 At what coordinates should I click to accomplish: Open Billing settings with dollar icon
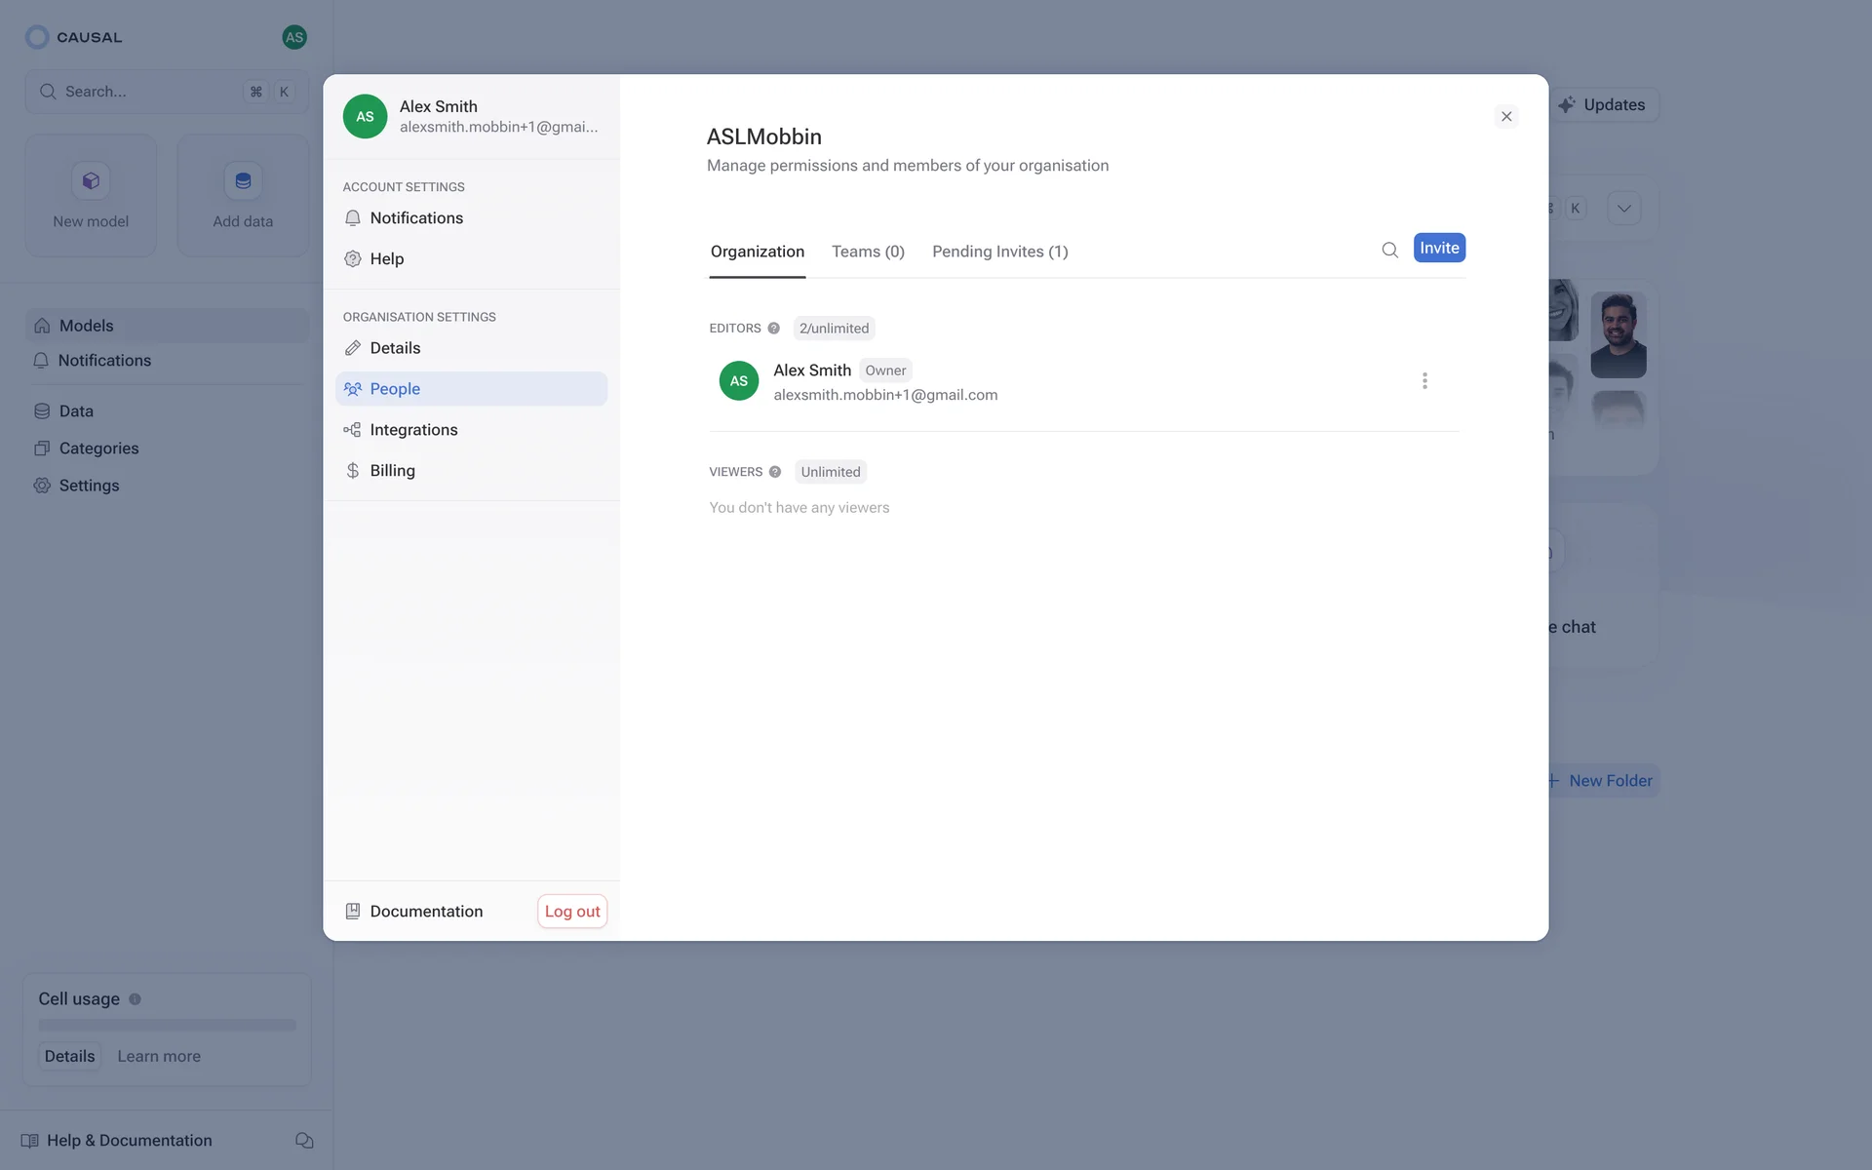point(392,471)
